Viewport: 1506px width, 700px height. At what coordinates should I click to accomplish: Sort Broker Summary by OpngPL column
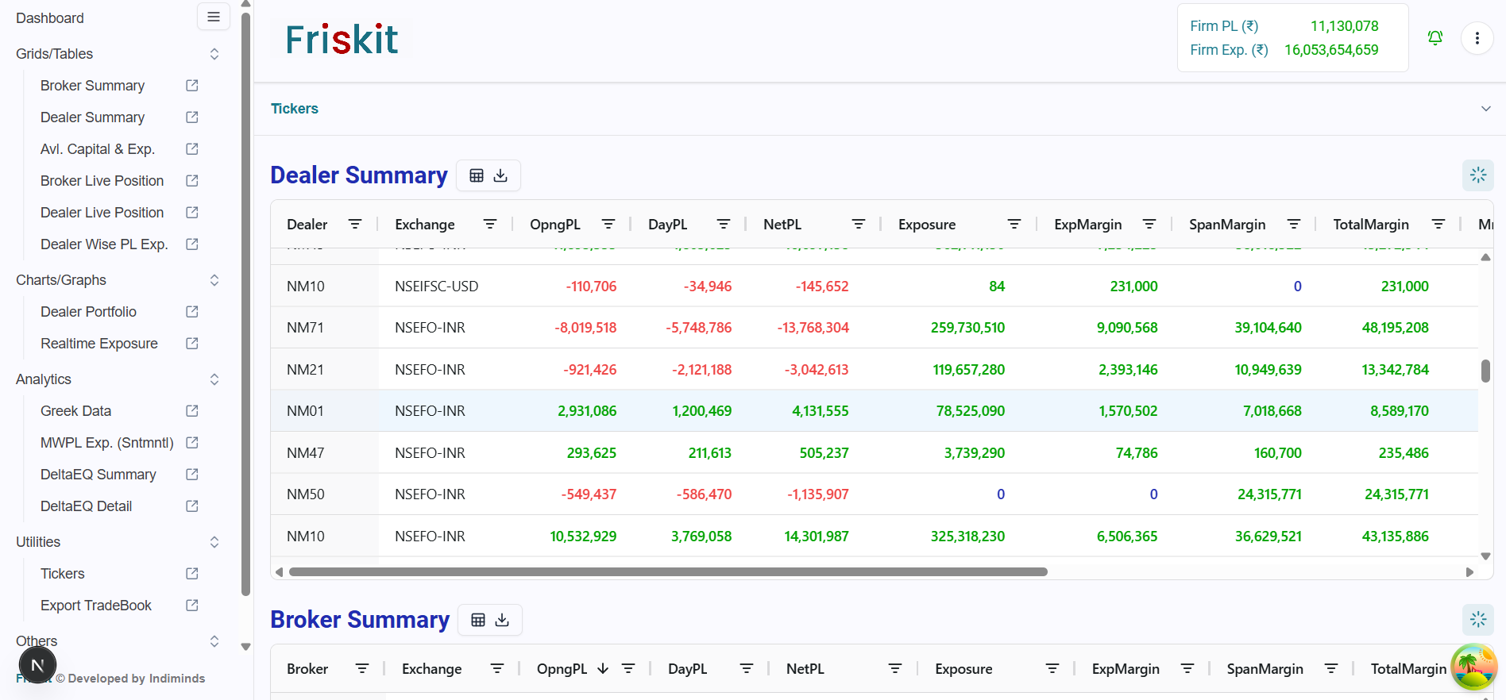(562, 669)
